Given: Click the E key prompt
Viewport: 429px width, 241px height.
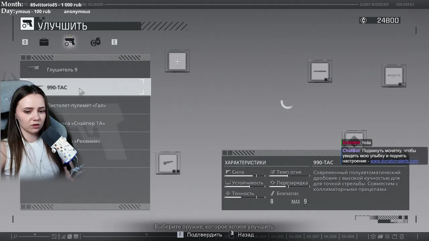Looking at the screenshot, I should click(114, 42).
